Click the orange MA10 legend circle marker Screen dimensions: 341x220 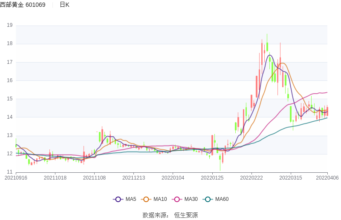point(146,199)
